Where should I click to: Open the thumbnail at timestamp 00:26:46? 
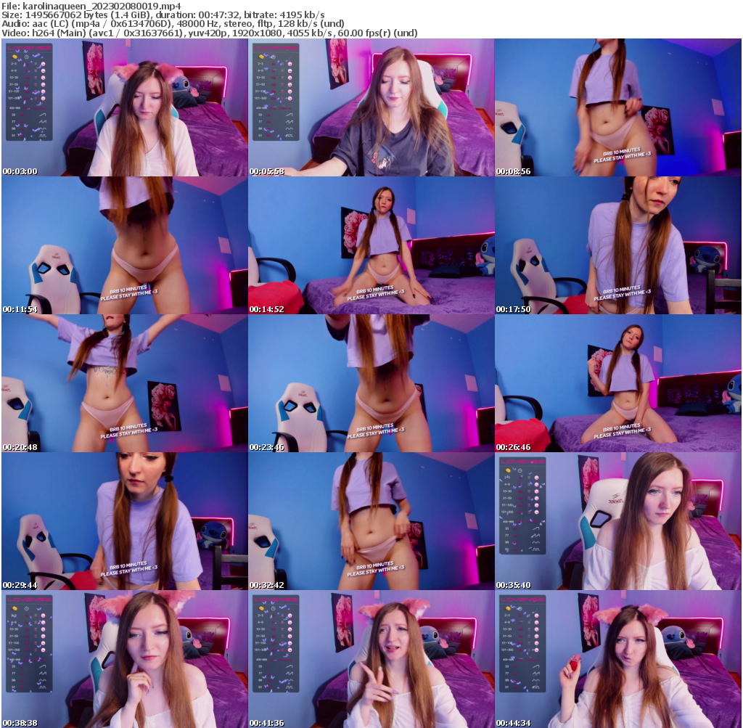click(x=619, y=383)
